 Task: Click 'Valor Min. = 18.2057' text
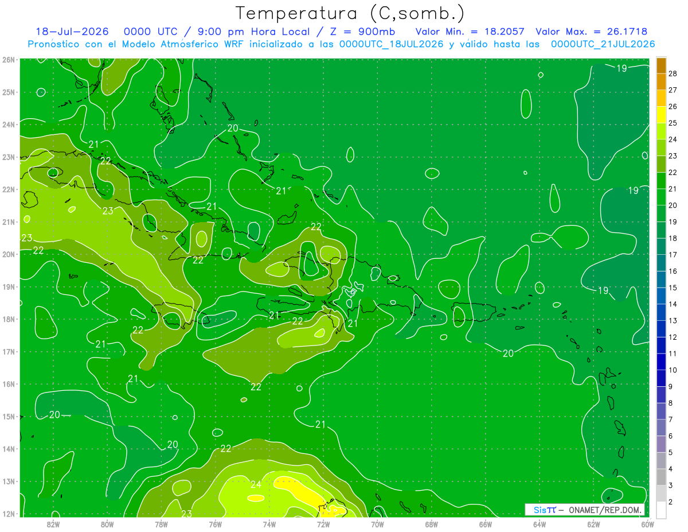(x=470, y=32)
